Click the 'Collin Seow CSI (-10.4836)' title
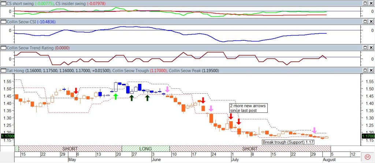This screenshot has height=163, width=375. (30, 22)
